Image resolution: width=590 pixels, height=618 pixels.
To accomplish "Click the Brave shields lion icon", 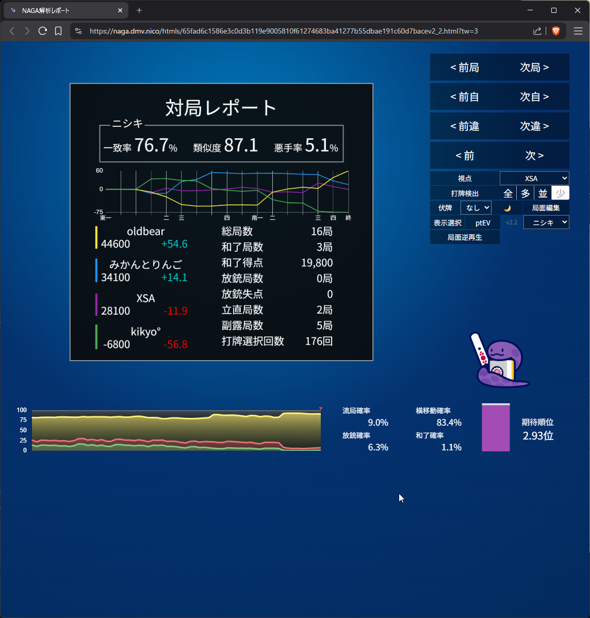I will coord(555,31).
